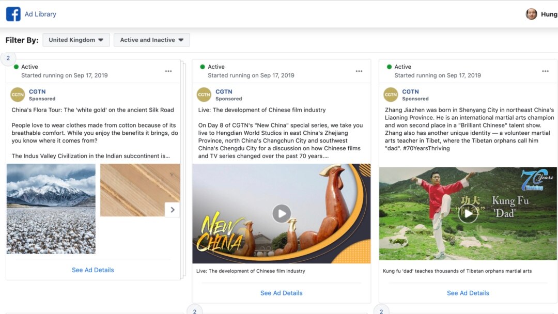
Task: Click the Facebook logo icon
Action: 13,14
